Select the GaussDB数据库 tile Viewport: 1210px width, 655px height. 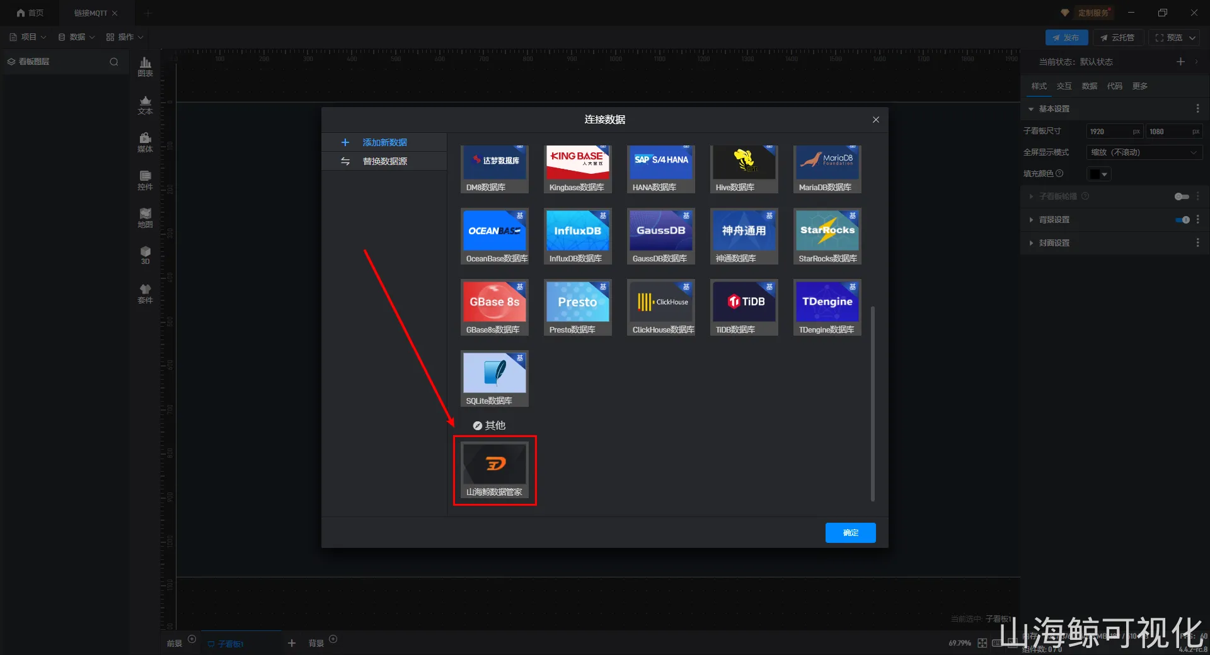click(x=661, y=236)
